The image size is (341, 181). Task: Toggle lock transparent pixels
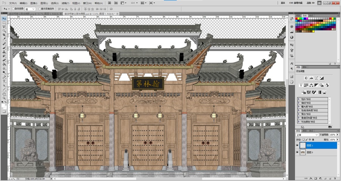coord(303,139)
